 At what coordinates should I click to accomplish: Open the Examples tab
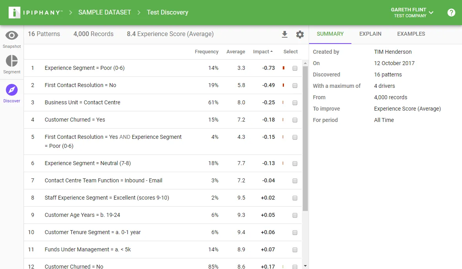pos(411,34)
